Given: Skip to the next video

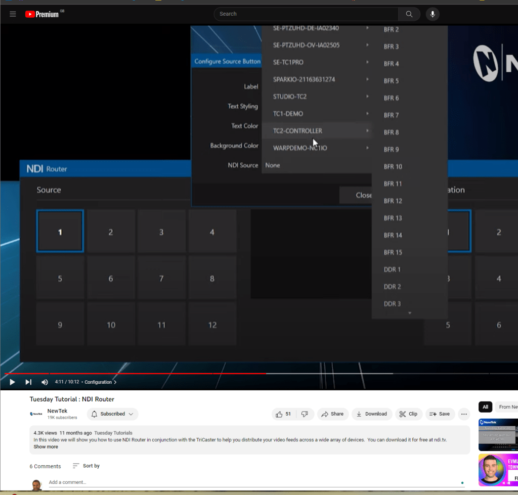Looking at the screenshot, I should pyautogui.click(x=28, y=382).
